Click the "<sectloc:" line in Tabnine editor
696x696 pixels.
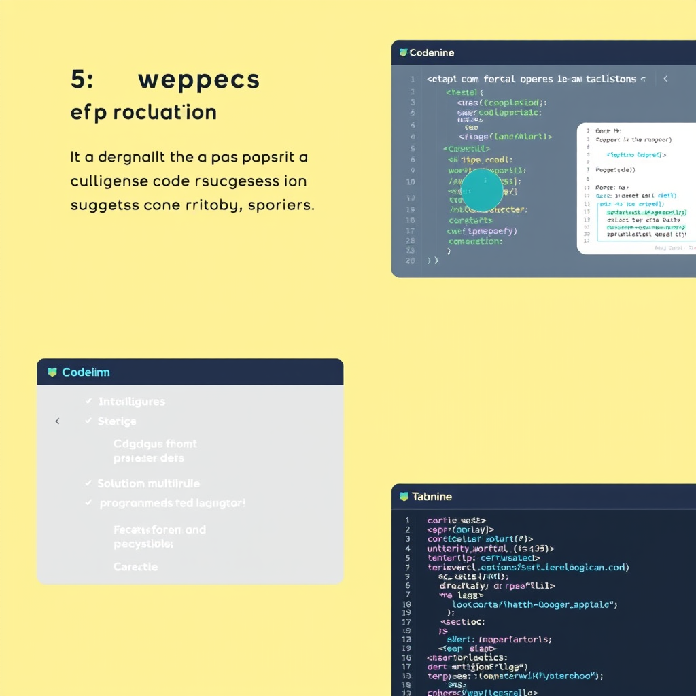click(x=462, y=622)
